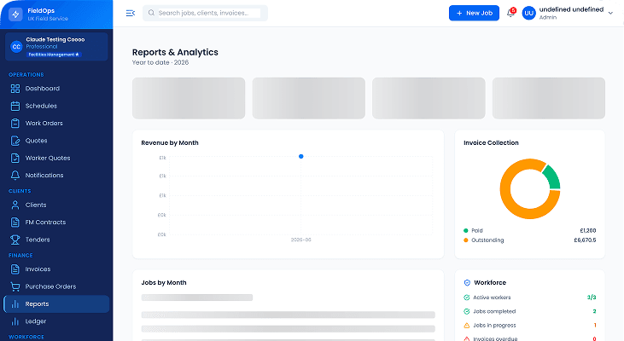Click the 3/3 active workers value
The width and height of the screenshot is (624, 341).
click(592, 298)
